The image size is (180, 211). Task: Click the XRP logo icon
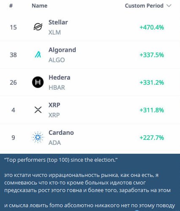pyautogui.click(x=38, y=110)
